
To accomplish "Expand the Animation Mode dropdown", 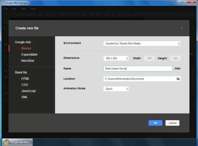I will click(116, 89).
